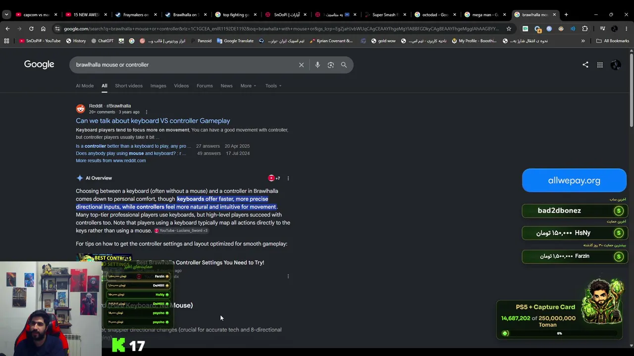Viewport: 634px width, 356px height.
Task: Open a new browser tab
Action: [566, 14]
